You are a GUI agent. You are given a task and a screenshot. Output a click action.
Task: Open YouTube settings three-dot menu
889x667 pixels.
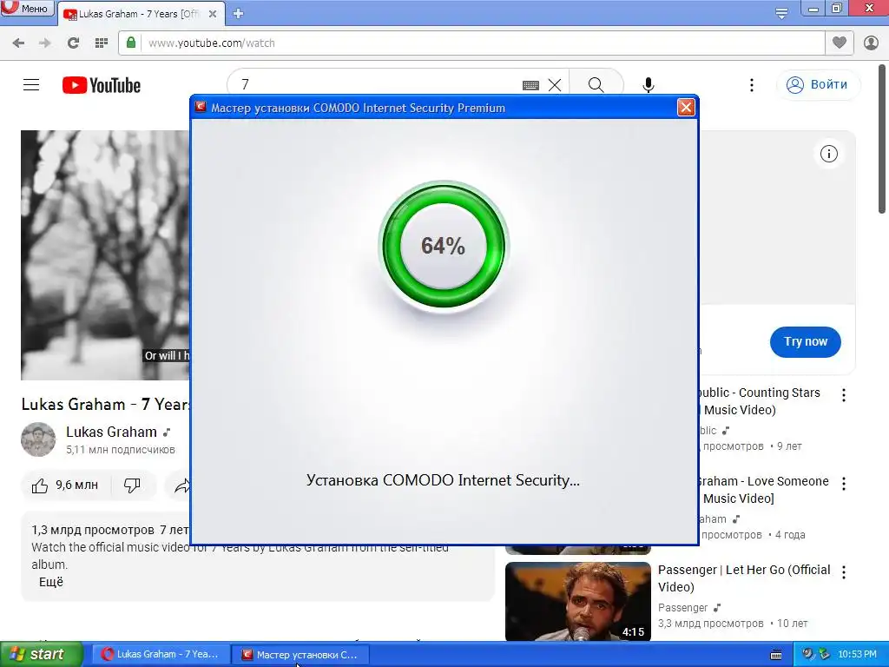click(x=752, y=85)
